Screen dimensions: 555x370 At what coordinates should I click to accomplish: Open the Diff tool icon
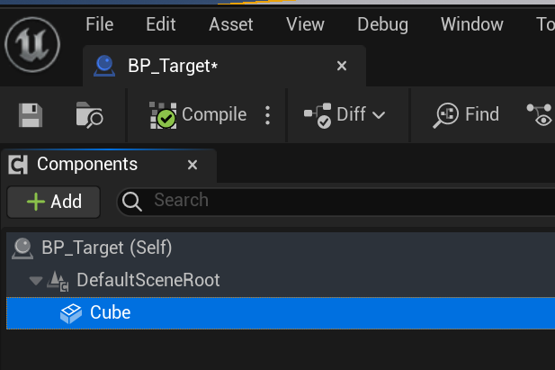pyautogui.click(x=318, y=115)
